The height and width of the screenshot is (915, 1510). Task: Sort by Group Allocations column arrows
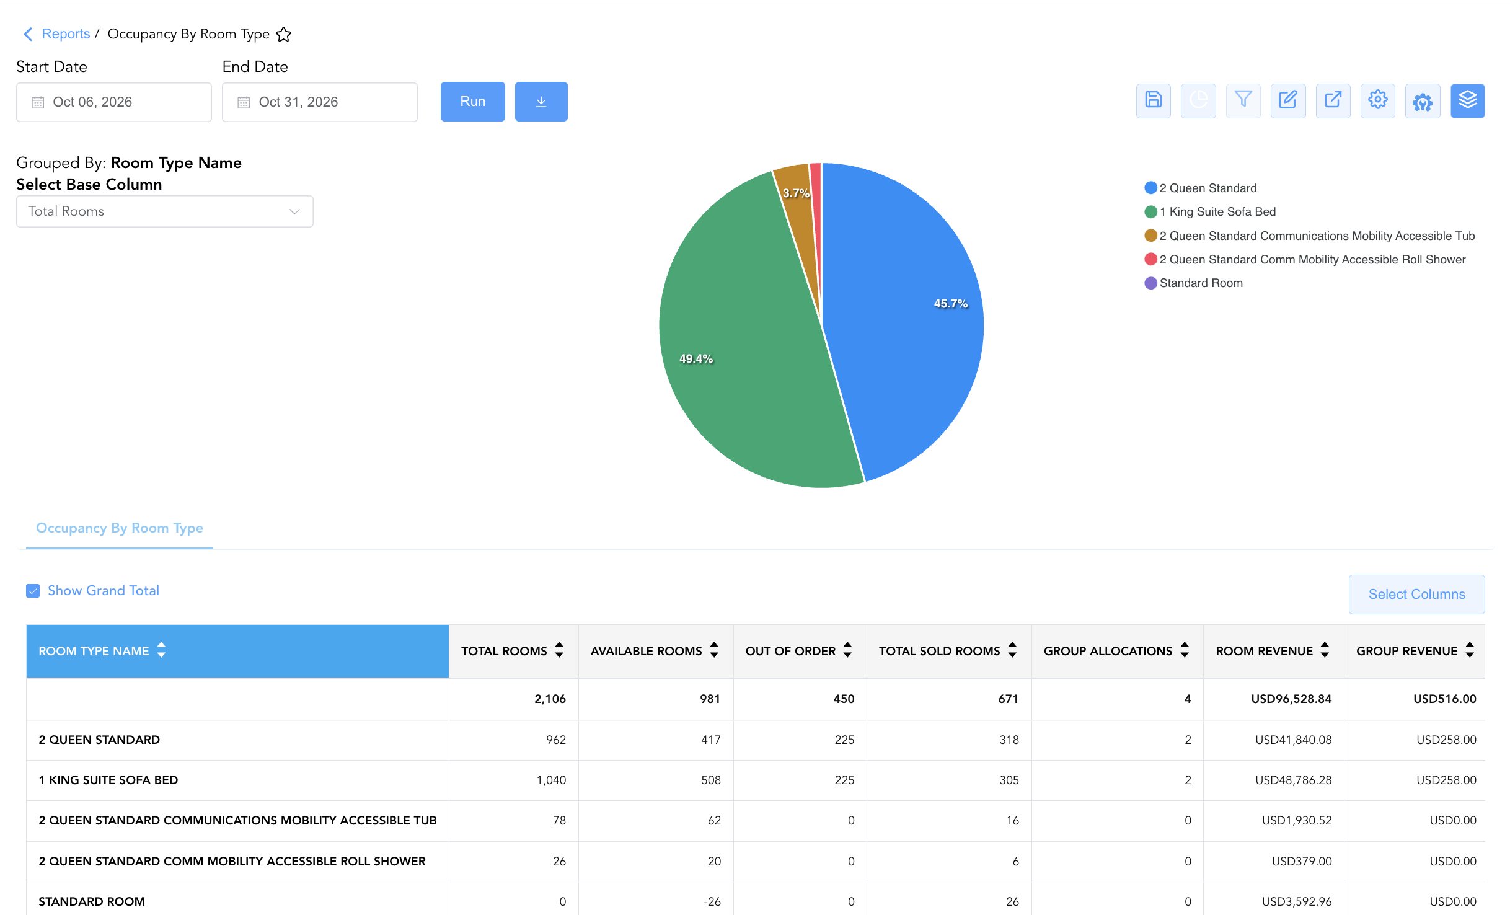point(1185,650)
